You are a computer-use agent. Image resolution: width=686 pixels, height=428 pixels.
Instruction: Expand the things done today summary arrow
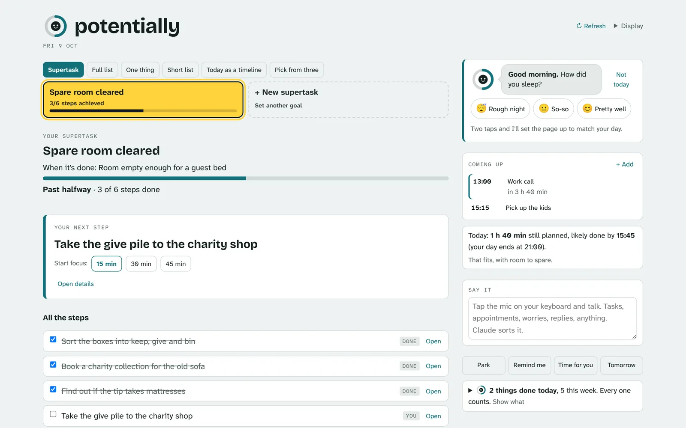[470, 390]
